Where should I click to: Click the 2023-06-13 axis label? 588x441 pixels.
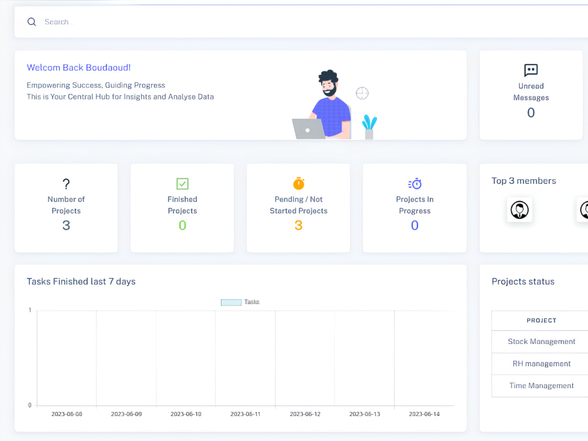pos(365,414)
